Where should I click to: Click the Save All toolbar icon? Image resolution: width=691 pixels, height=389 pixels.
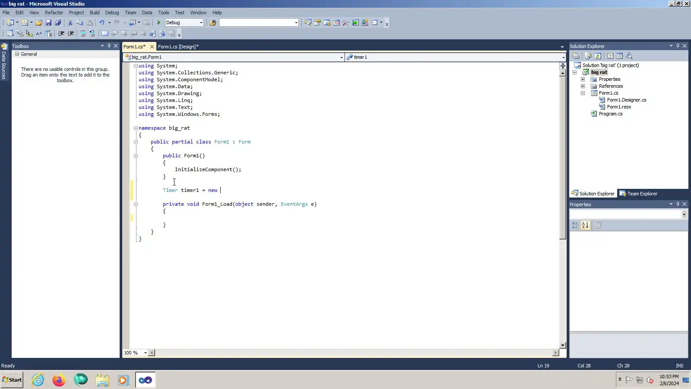click(58, 22)
